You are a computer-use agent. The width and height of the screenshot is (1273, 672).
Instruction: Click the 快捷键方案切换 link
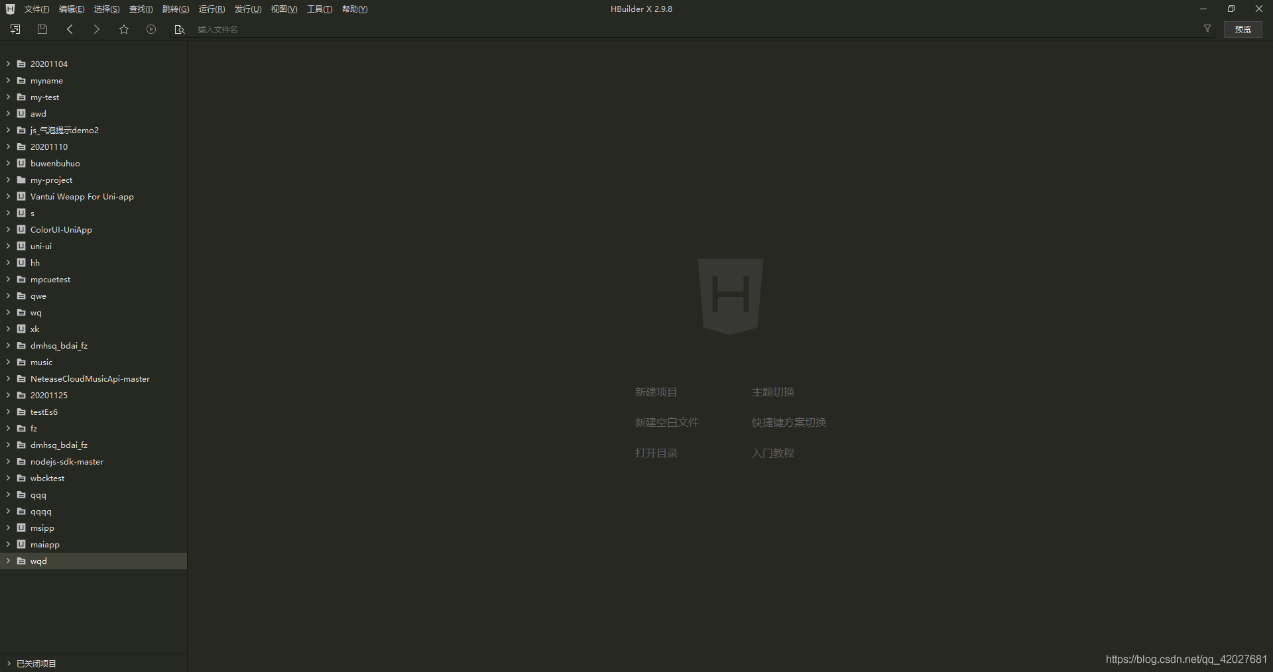788,423
